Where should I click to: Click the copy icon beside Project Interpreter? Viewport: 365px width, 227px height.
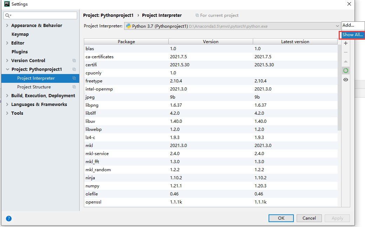pos(74,78)
